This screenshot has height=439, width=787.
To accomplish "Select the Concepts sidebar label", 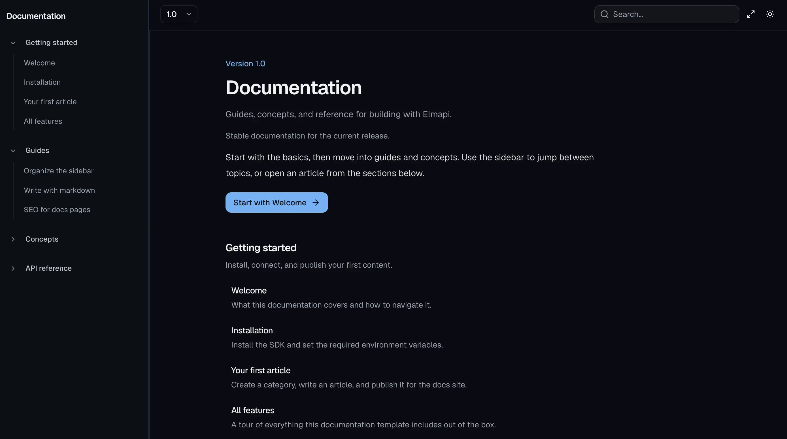I will tap(42, 239).
